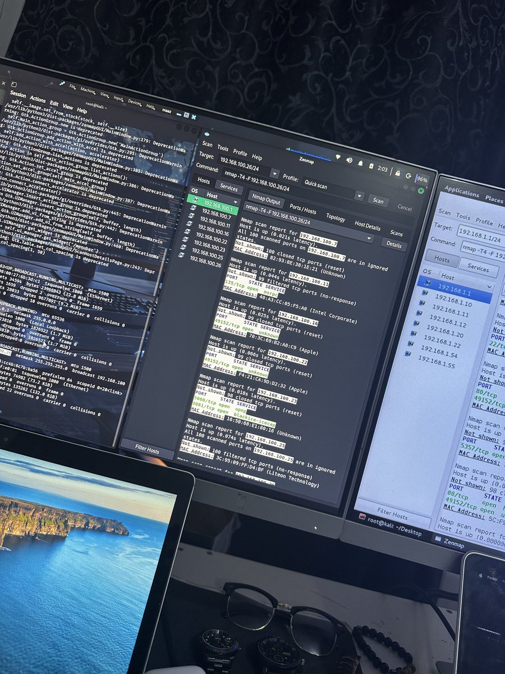Image resolution: width=505 pixels, height=674 pixels.
Task: Open Actions menu in terminal window
Action: (x=38, y=99)
